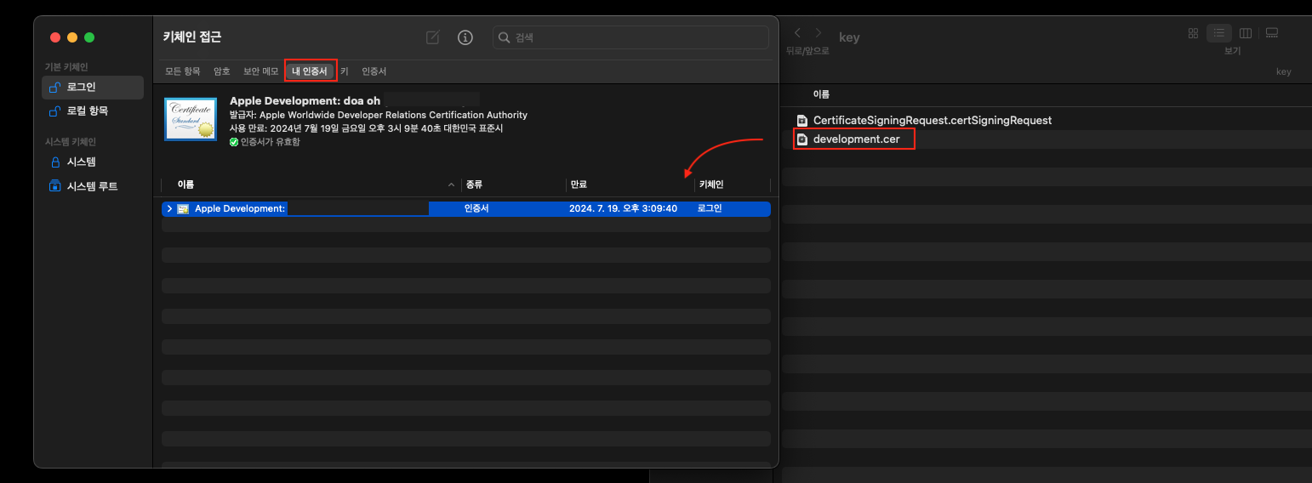Select the 내 인증서 tab

tap(310, 71)
